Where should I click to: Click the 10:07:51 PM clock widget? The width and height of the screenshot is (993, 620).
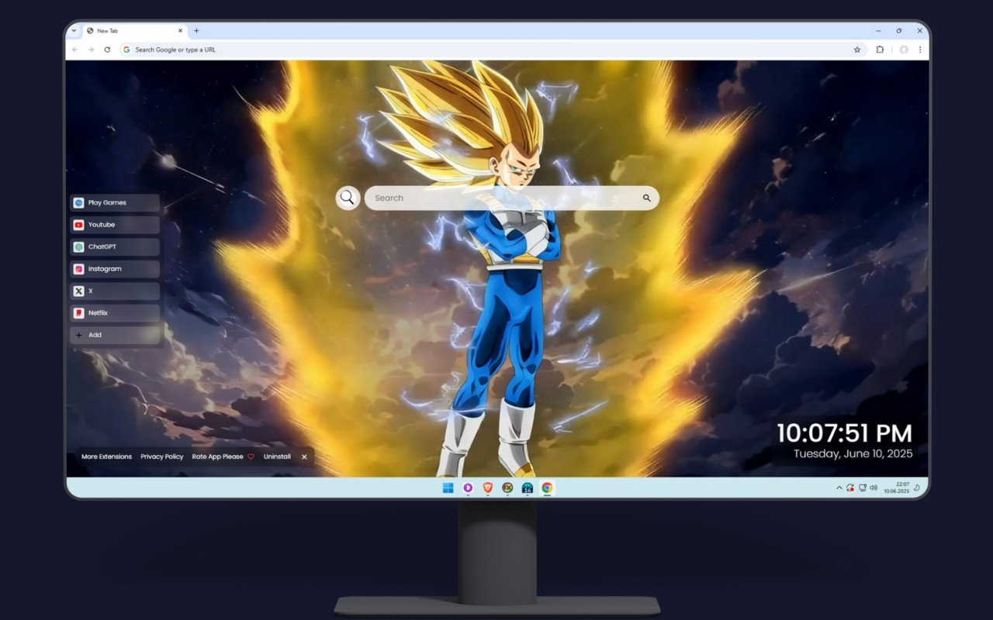(845, 432)
